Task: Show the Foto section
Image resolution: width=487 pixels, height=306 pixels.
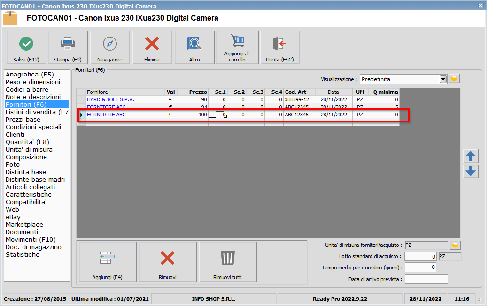Action: (13, 164)
